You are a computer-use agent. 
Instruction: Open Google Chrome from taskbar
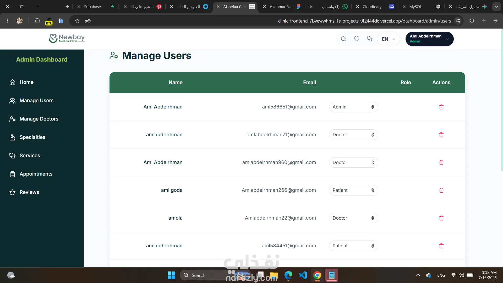tap(317, 275)
